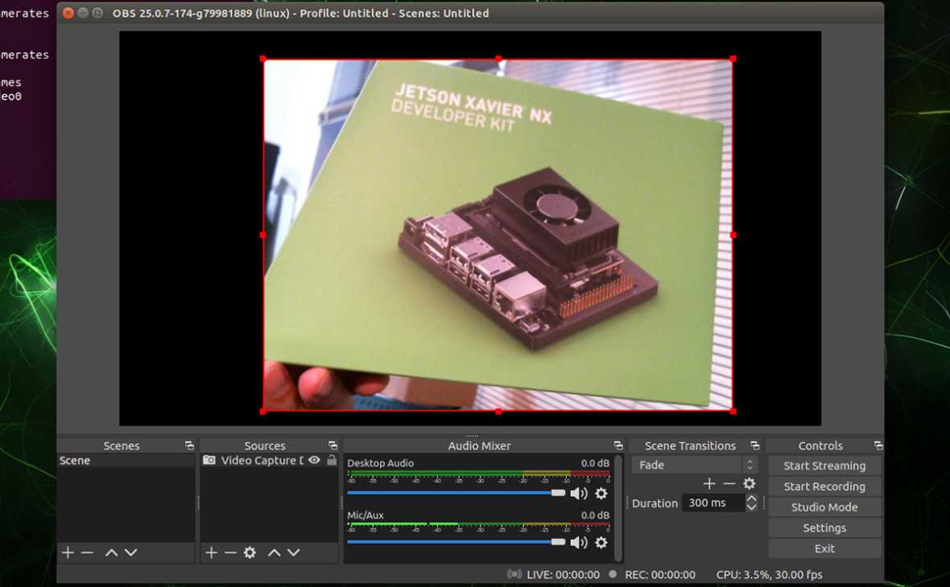950x587 pixels.
Task: Move scene up with the arrow icon
Action: point(111,552)
